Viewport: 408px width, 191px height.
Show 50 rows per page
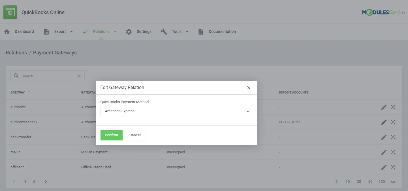[x=370, y=182]
